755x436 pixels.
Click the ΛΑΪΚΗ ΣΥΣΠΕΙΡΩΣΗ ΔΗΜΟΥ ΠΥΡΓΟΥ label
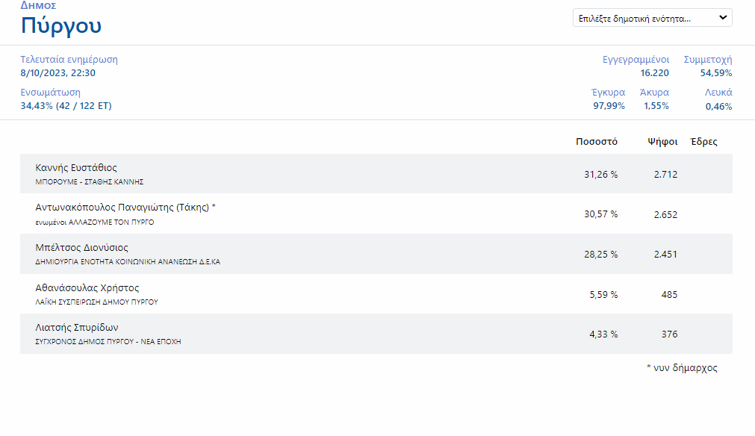click(x=97, y=302)
